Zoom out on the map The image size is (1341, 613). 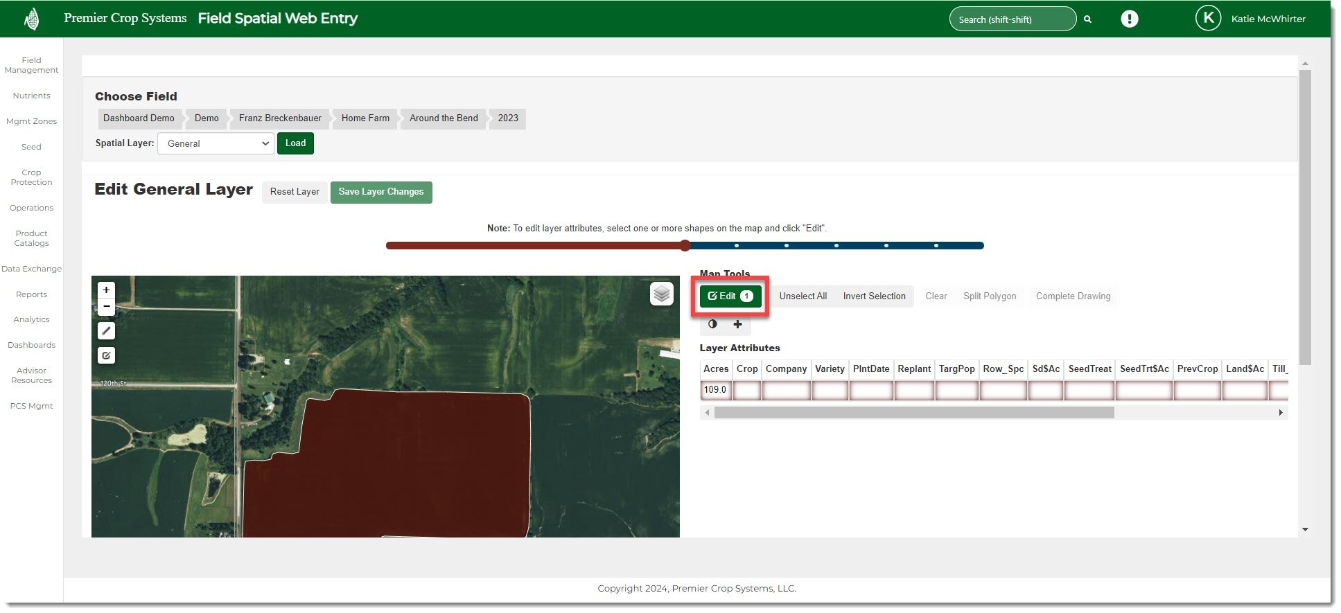click(106, 306)
